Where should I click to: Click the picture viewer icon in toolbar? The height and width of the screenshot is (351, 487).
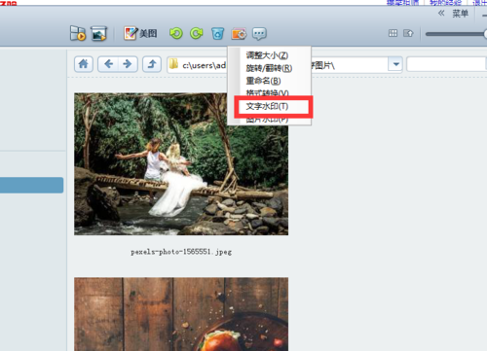click(98, 33)
